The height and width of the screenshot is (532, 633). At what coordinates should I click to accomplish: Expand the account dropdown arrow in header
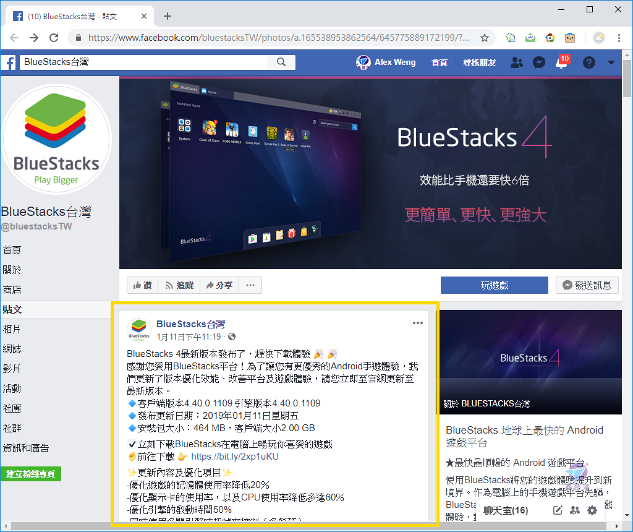[x=611, y=62]
